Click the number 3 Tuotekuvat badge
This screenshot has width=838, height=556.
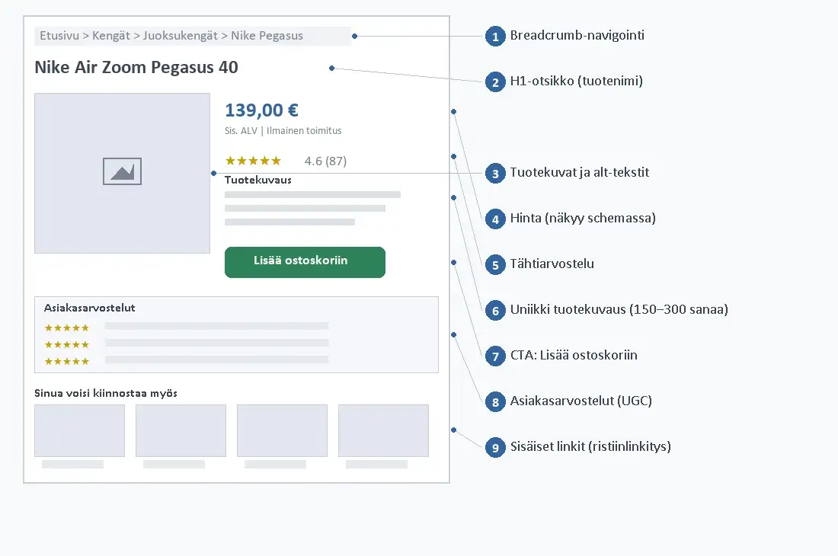tap(495, 174)
